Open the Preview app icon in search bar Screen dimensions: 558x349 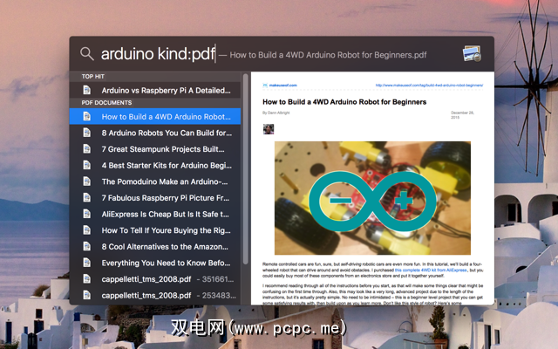coord(472,54)
